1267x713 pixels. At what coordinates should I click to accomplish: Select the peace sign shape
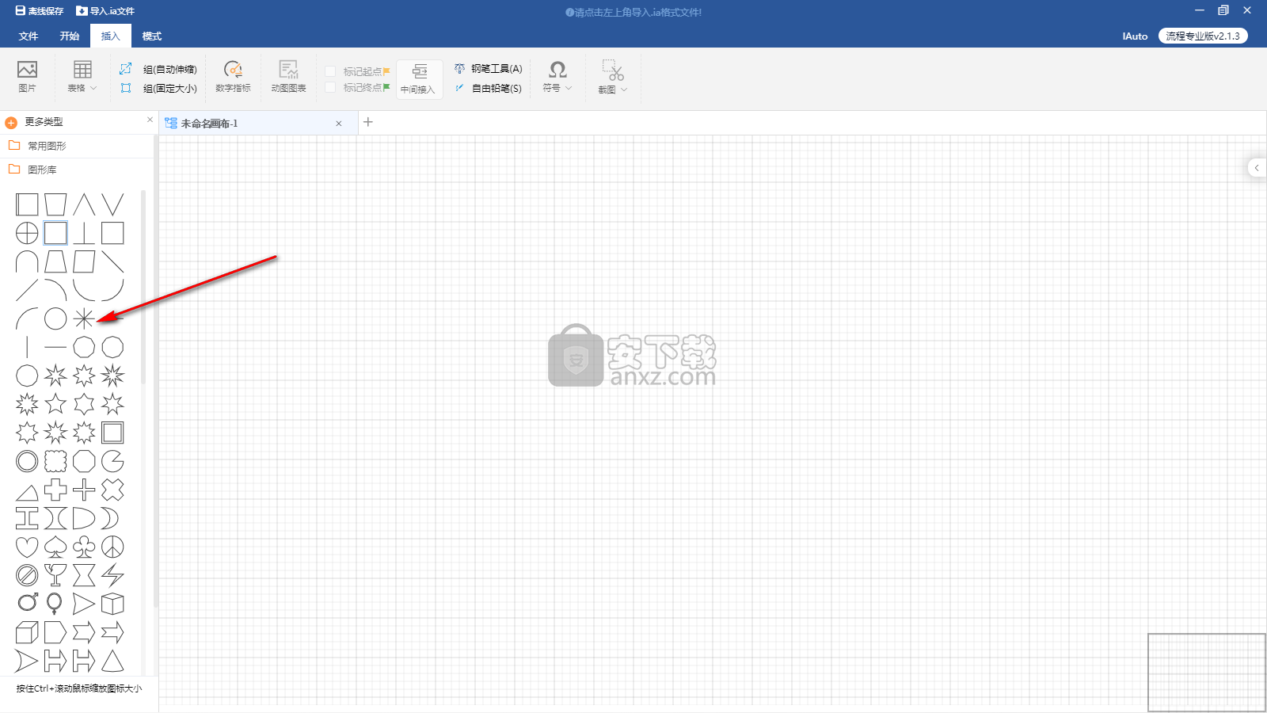[112, 547]
